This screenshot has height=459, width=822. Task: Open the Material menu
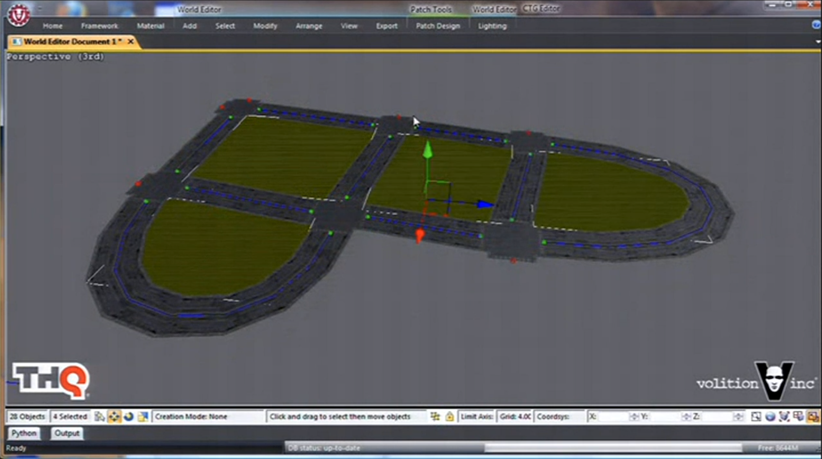coord(150,26)
